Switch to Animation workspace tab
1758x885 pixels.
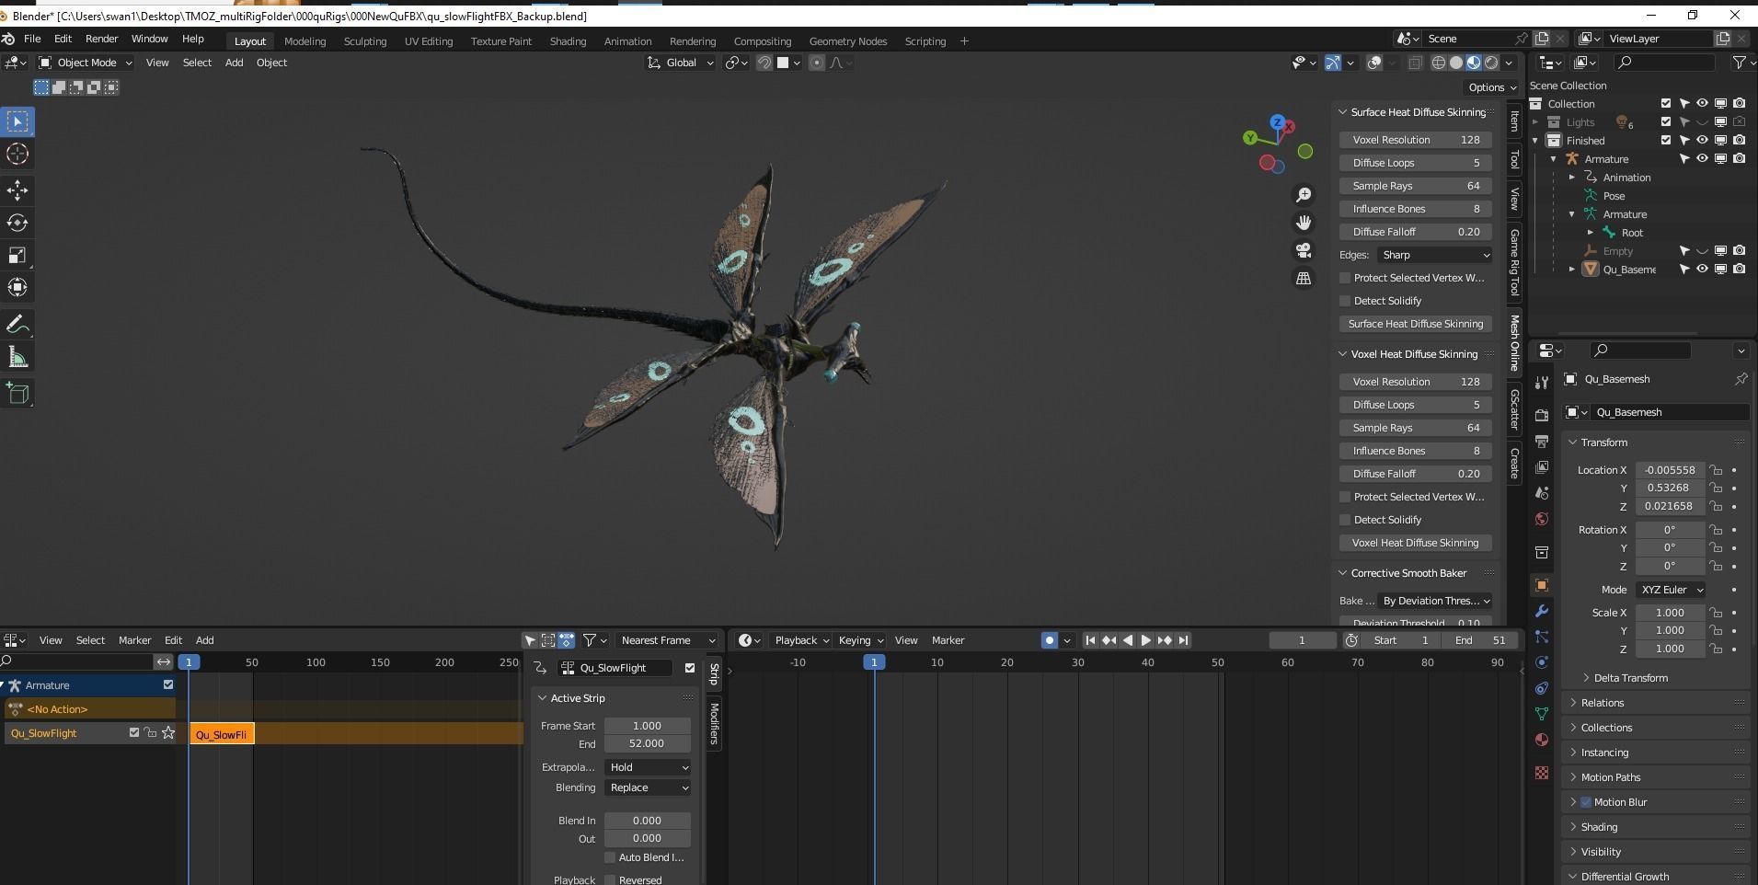[627, 41]
